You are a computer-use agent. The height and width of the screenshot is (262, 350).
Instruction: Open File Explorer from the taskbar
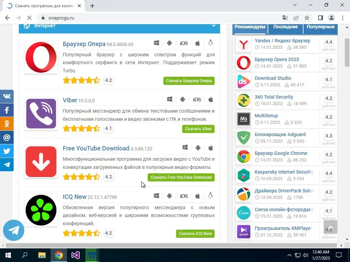click(42, 255)
